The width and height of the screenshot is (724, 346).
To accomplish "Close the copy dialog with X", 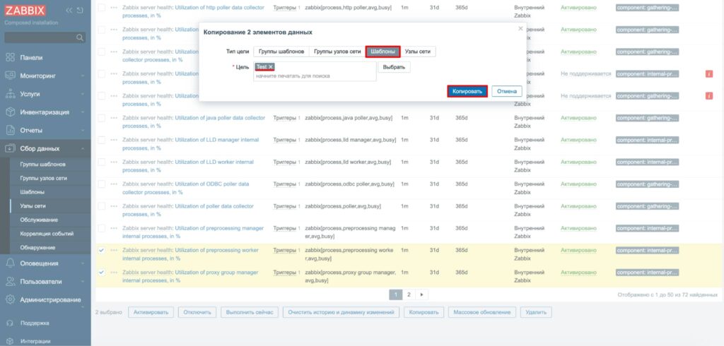I will (x=520, y=29).
